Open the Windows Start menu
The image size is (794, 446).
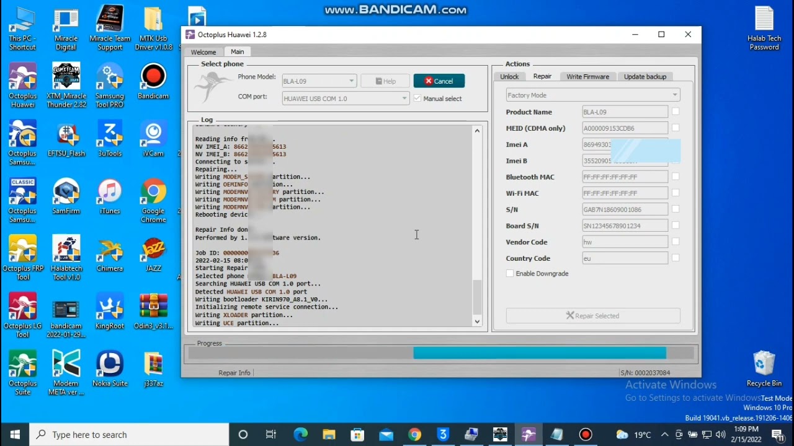click(x=15, y=434)
